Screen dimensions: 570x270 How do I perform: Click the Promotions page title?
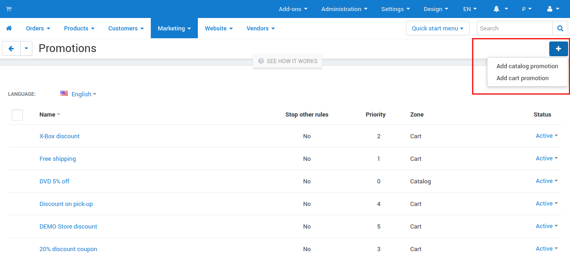pos(67,48)
